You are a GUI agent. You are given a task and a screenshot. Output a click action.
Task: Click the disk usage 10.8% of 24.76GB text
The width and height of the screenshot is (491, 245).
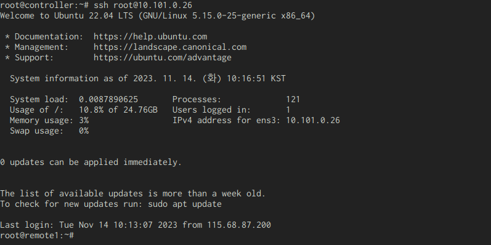tap(118, 110)
